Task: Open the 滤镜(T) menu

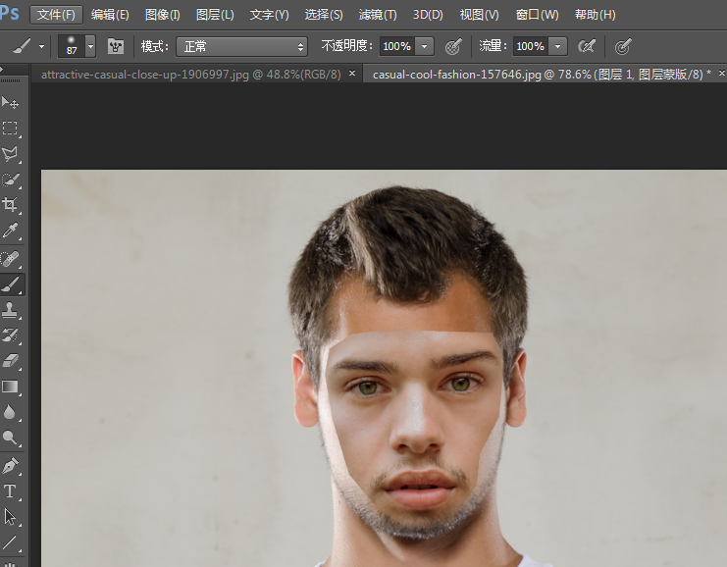Action: pyautogui.click(x=378, y=15)
